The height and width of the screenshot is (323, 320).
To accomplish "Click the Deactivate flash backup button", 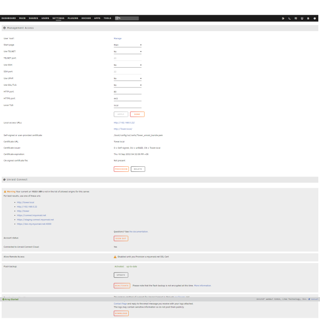I will pyautogui.click(x=122, y=286).
